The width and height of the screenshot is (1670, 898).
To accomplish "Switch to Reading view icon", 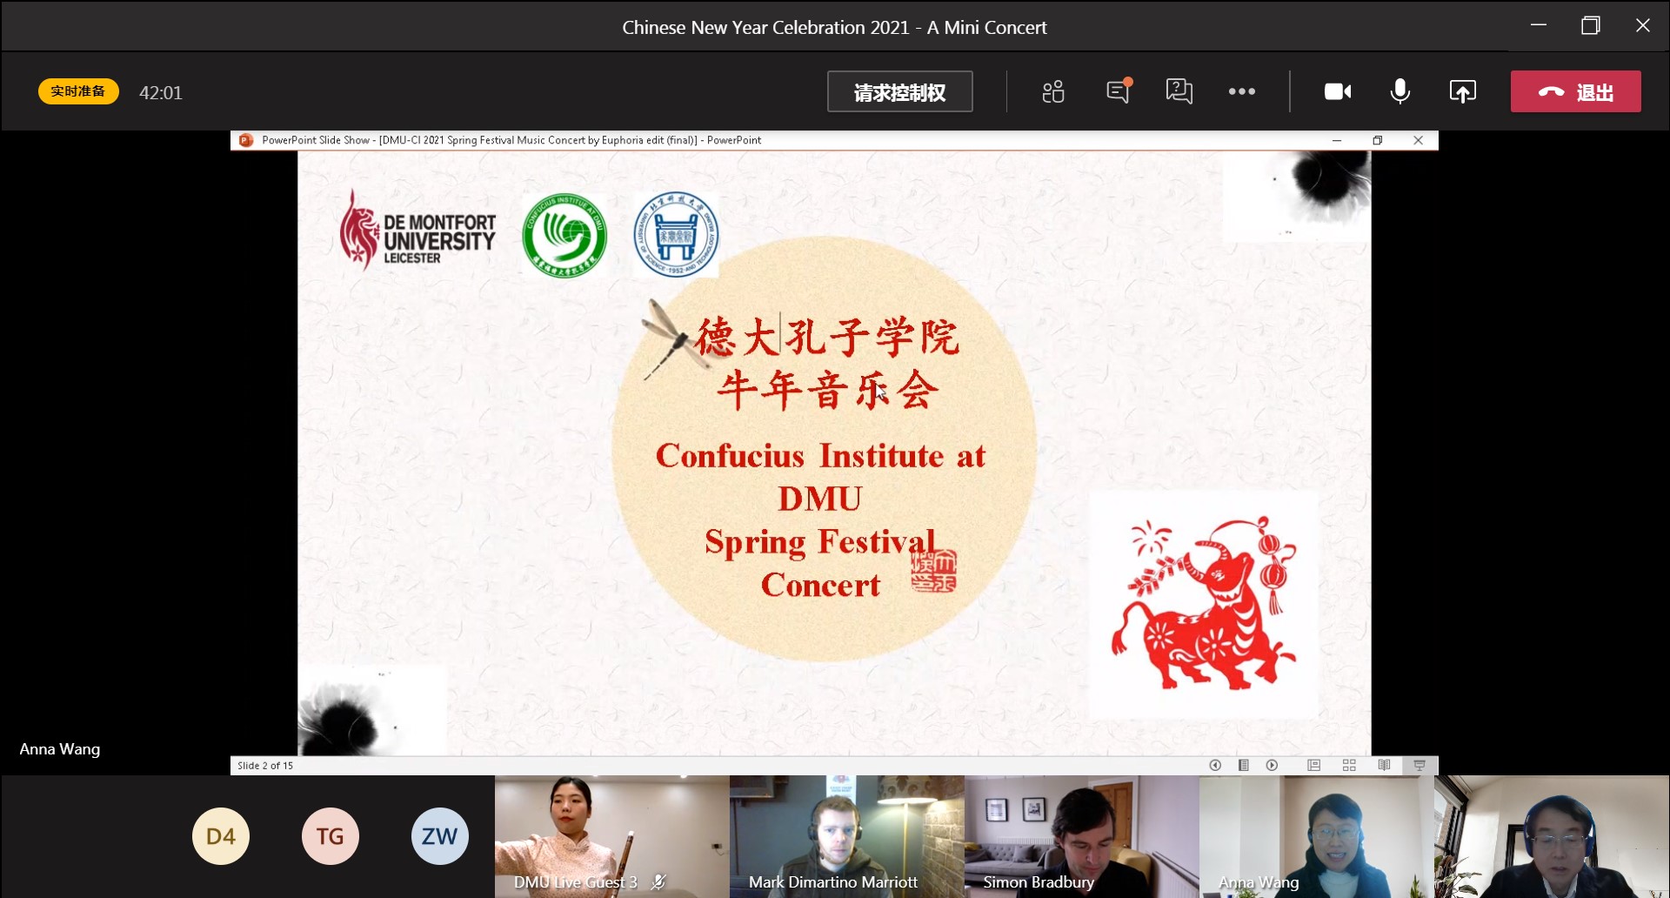I will (x=1384, y=765).
